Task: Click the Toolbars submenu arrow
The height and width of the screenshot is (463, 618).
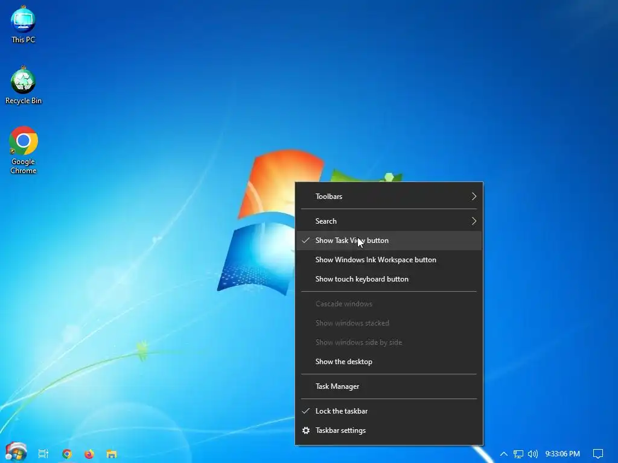Action: [474, 197]
